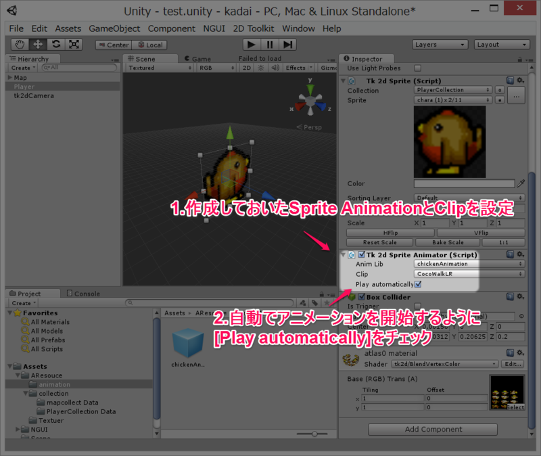Click the scene orientation gizmo
The height and width of the screenshot is (456, 541).
[x=310, y=100]
